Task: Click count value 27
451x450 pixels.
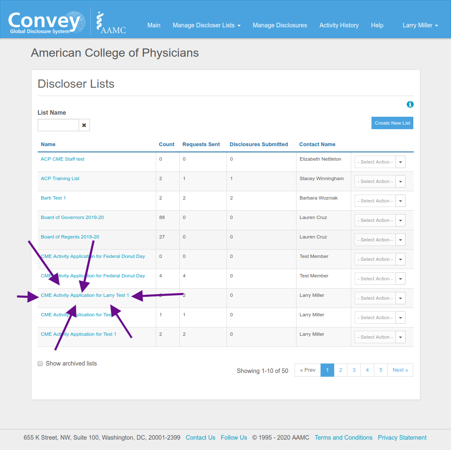Action: click(x=162, y=237)
